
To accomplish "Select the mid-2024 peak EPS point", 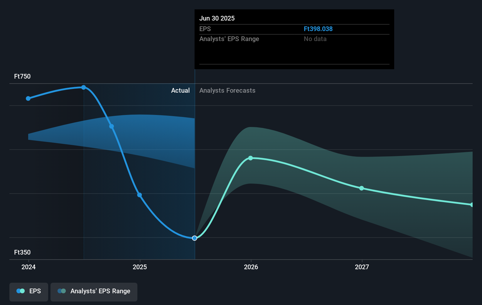I will pos(84,87).
